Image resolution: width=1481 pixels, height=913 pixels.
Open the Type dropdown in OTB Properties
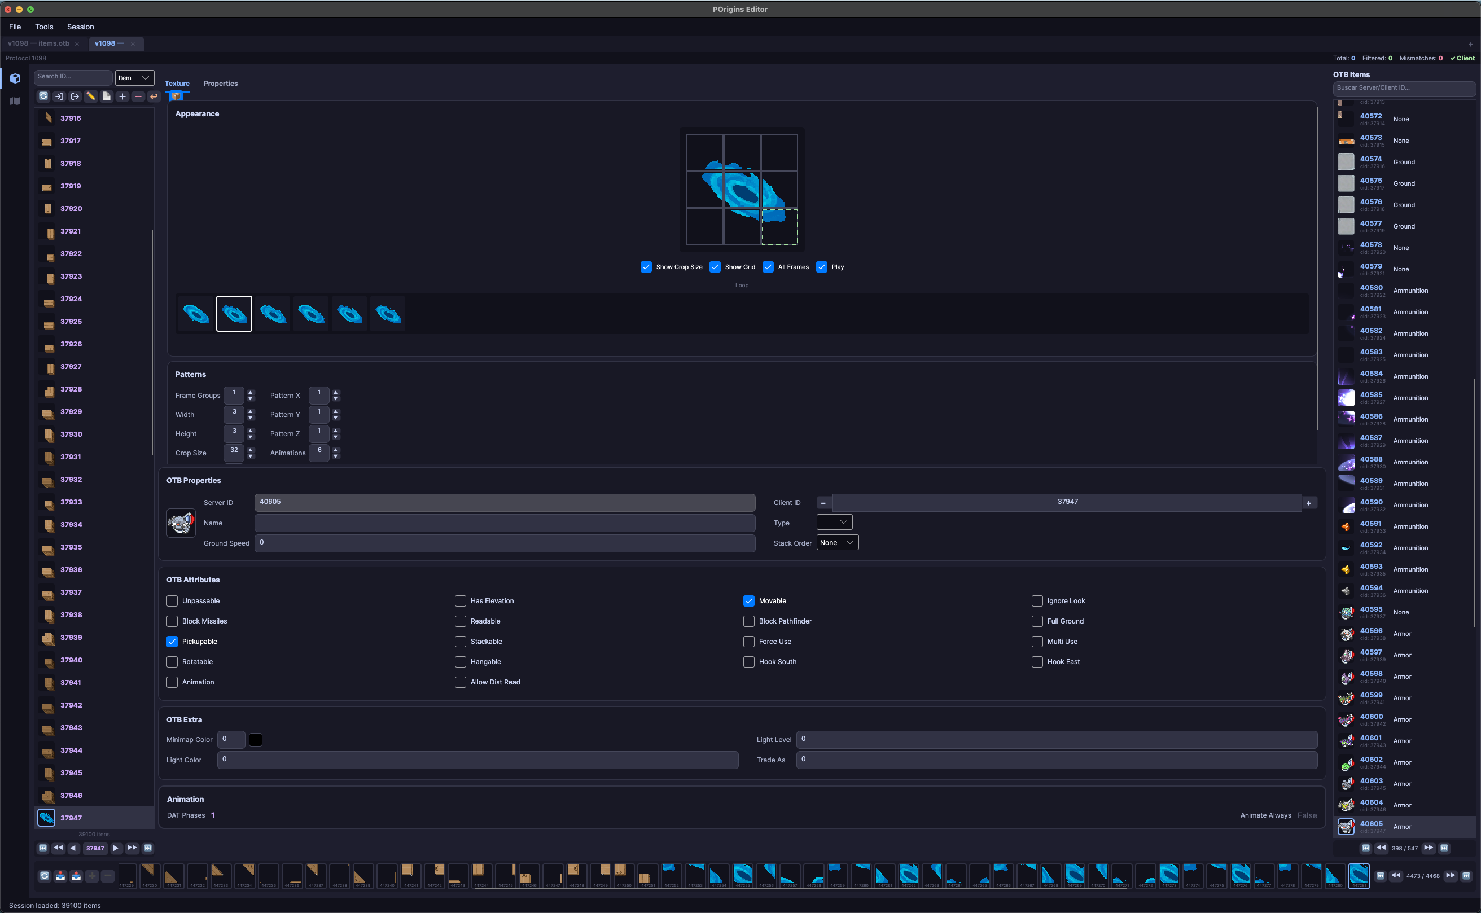[834, 522]
